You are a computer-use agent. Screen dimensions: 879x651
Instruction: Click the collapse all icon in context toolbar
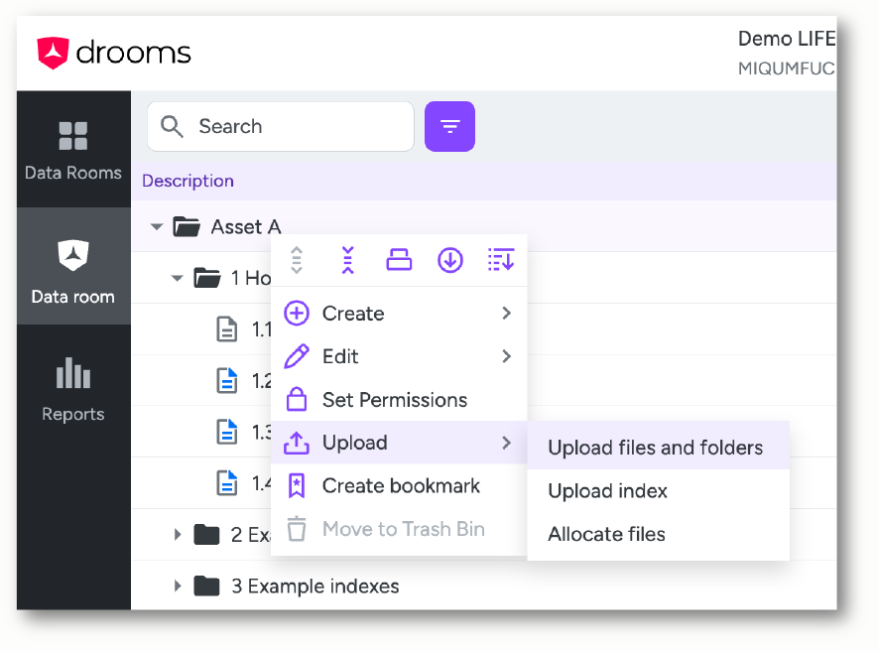pyautogui.click(x=347, y=260)
